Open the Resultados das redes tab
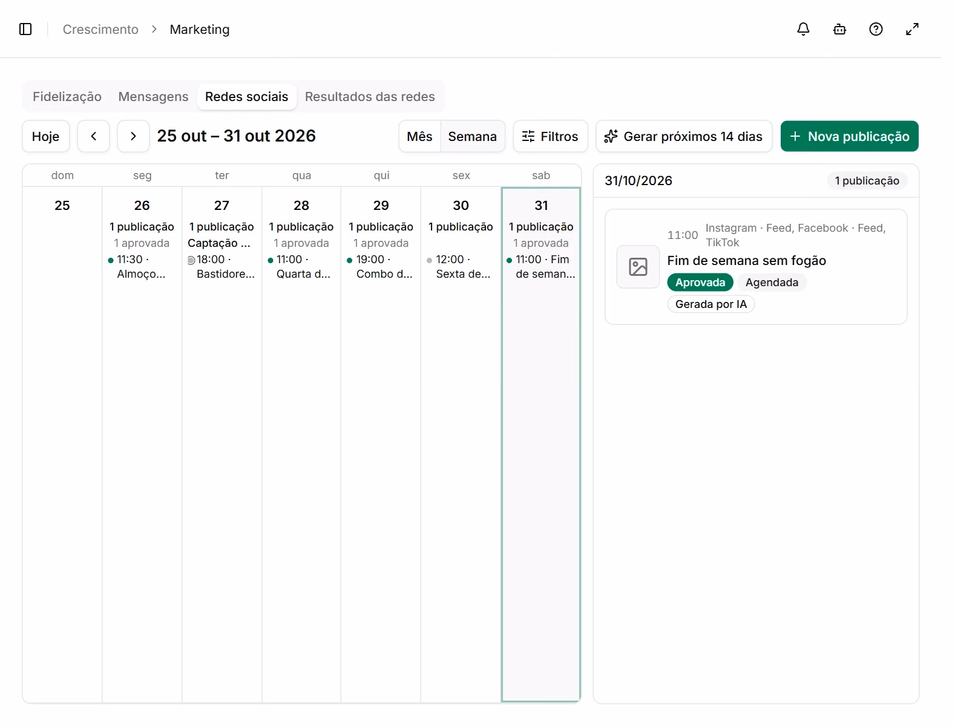Image resolution: width=955 pixels, height=726 pixels. [370, 97]
